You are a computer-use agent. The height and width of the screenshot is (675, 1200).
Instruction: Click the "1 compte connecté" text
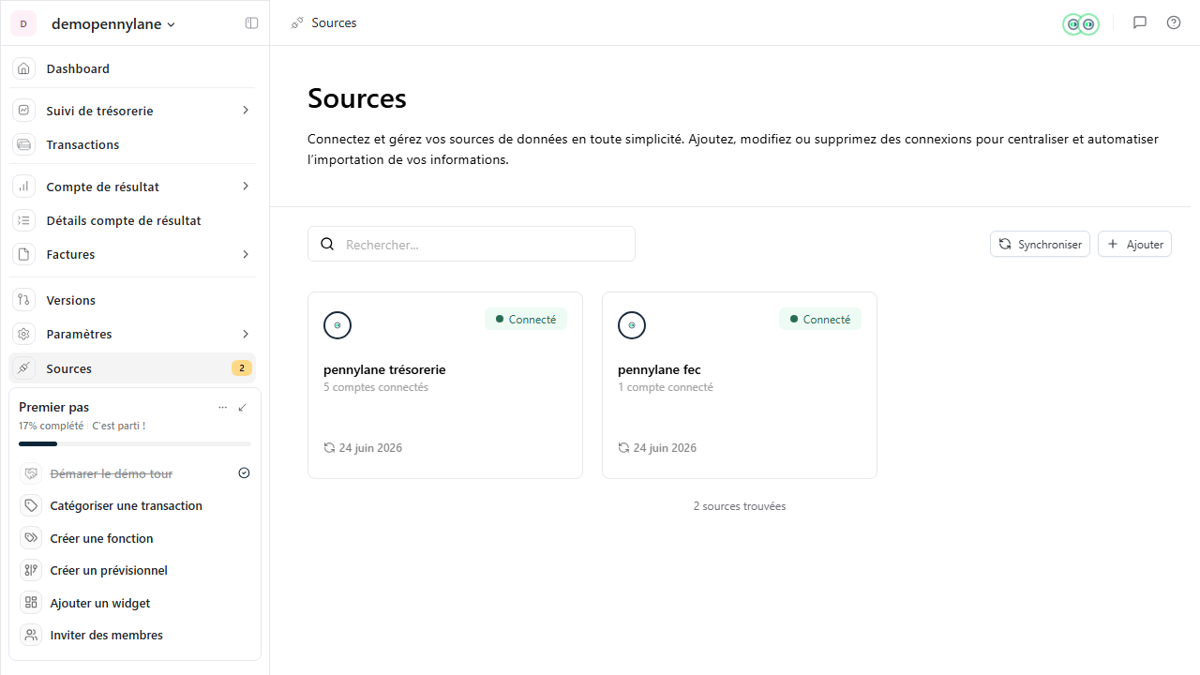tap(666, 387)
